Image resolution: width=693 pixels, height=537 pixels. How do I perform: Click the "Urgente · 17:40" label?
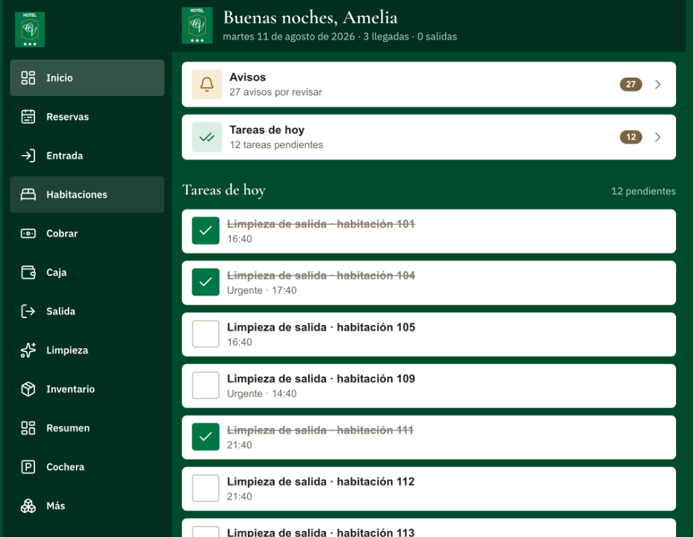pyautogui.click(x=262, y=291)
